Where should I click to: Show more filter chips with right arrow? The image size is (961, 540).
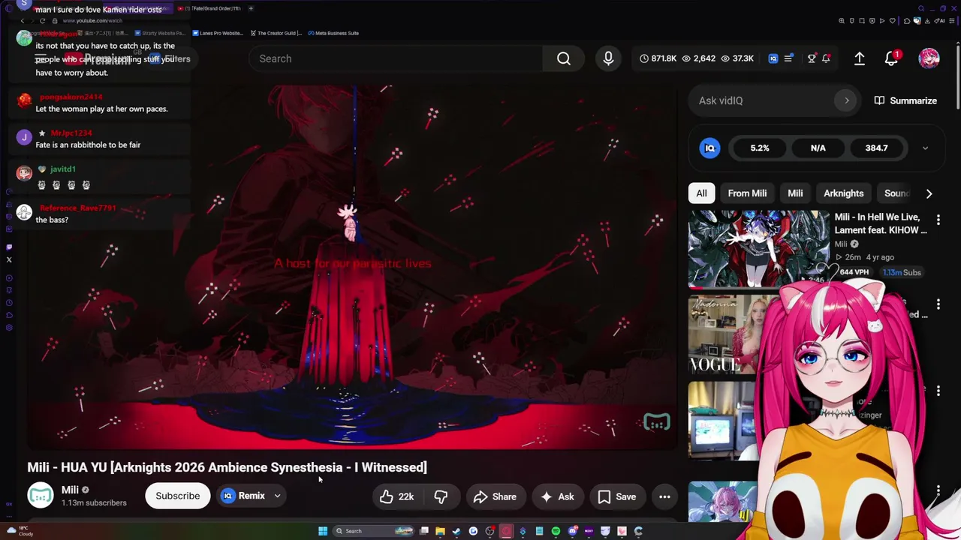pyautogui.click(x=929, y=193)
